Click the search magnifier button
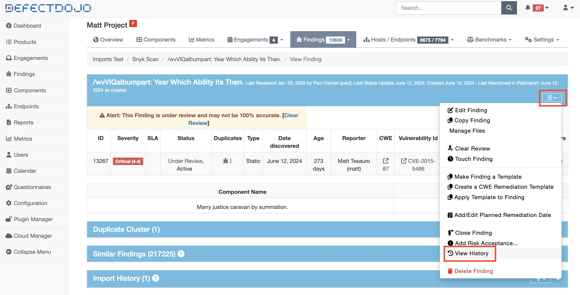This screenshot has height=295, width=580. (509, 8)
